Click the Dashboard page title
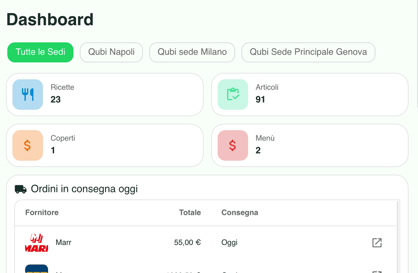418x273 pixels. coord(49,19)
